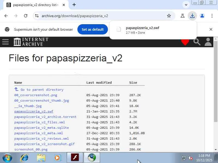218x163 pixels.
Task: Open the experiments flask icon
Action: [x=183, y=16]
